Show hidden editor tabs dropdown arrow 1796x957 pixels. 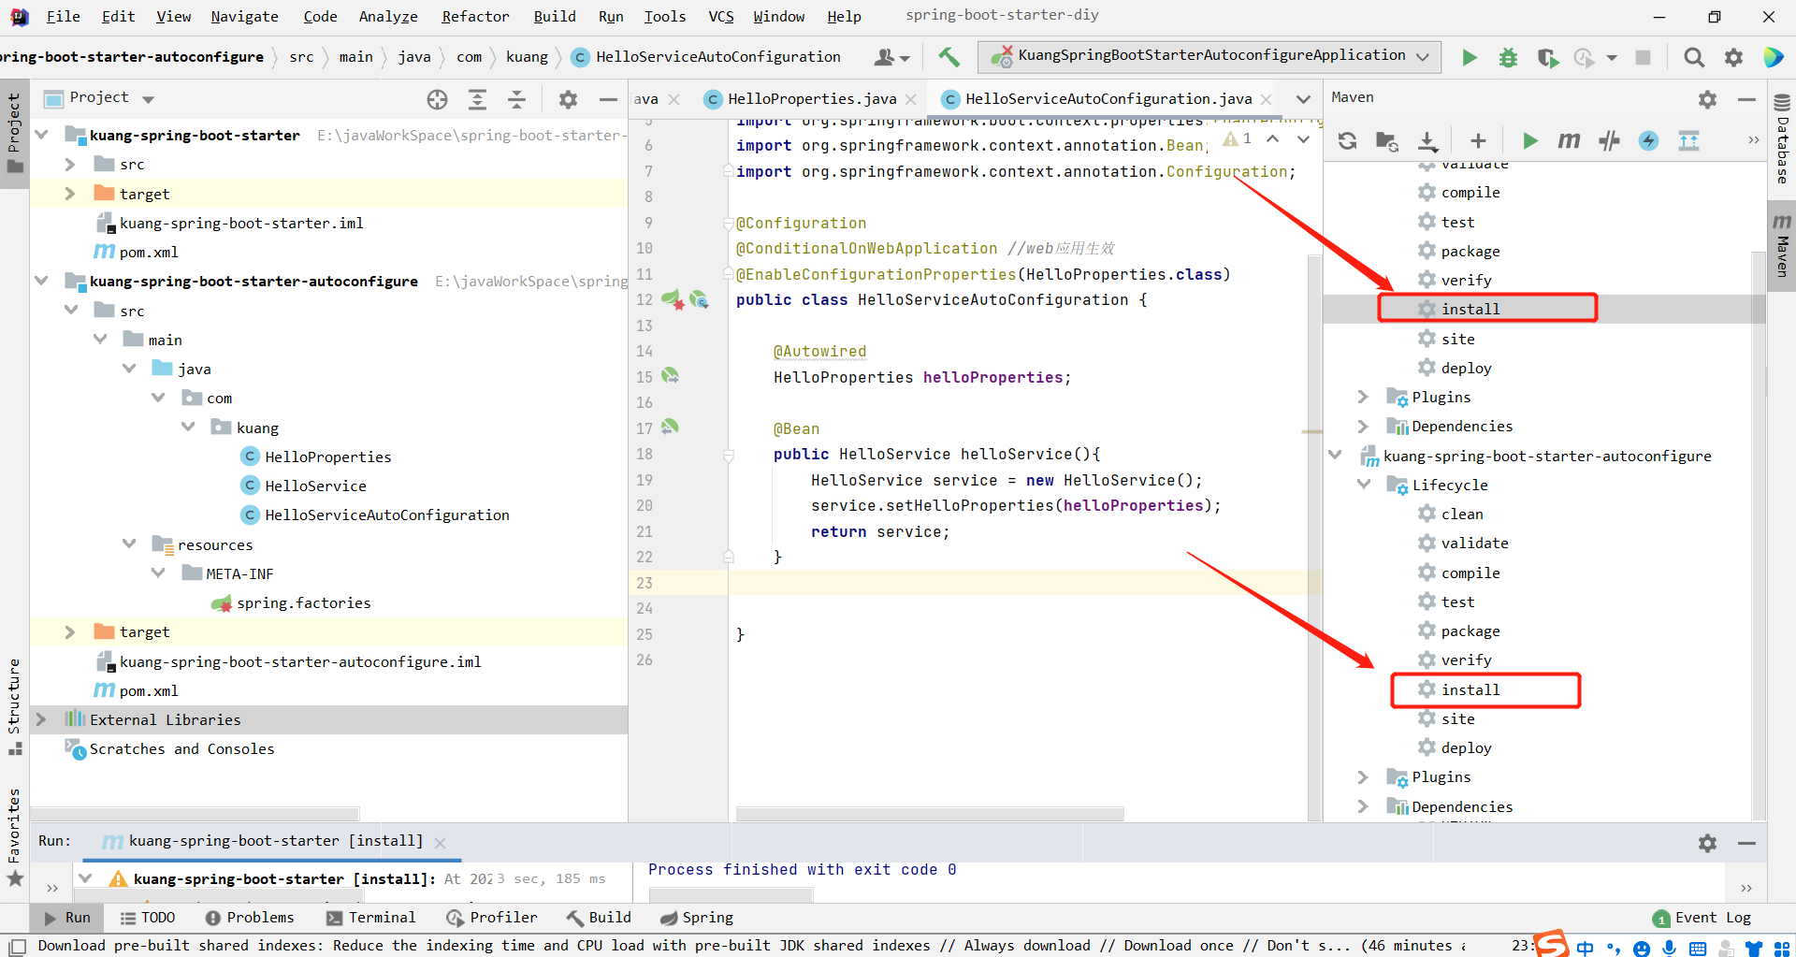1303,99
